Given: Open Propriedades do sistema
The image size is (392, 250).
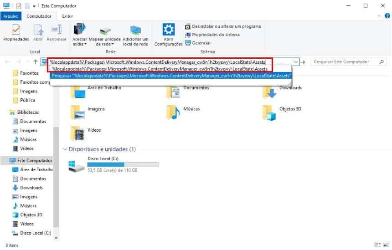Looking at the screenshot, I should (212, 35).
